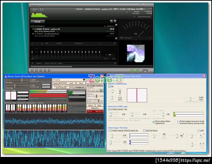Open the AIMP menu icon in the title bar
The image size is (212, 164).
point(31,5)
